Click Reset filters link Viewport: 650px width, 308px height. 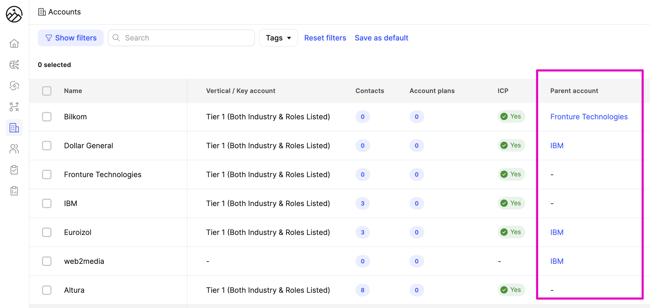pyautogui.click(x=325, y=38)
